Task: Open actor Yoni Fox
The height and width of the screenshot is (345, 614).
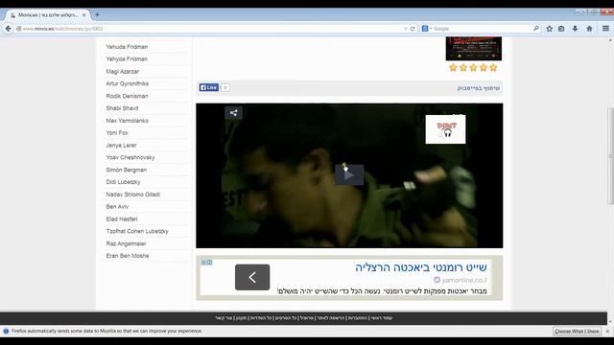Action: click(x=117, y=133)
